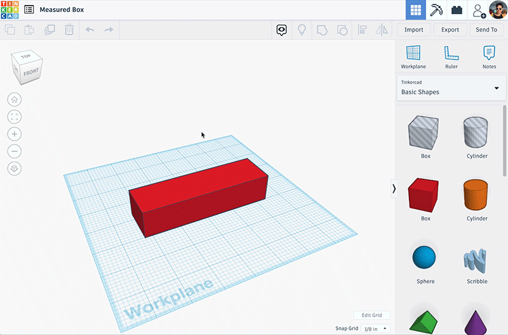Select the Ruler tool
508x335 pixels.
(451, 53)
